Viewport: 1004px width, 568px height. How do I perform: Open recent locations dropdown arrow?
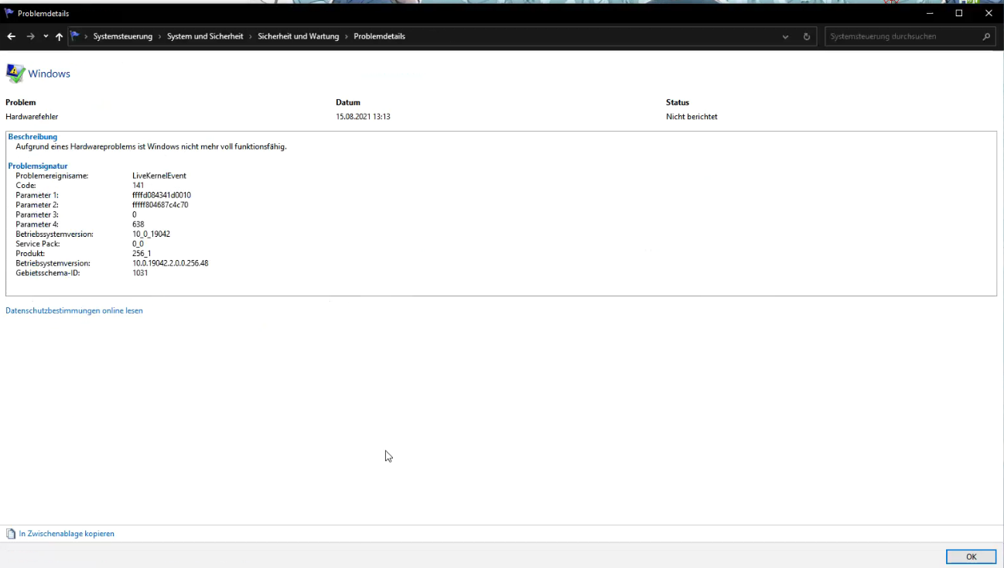[x=46, y=36]
